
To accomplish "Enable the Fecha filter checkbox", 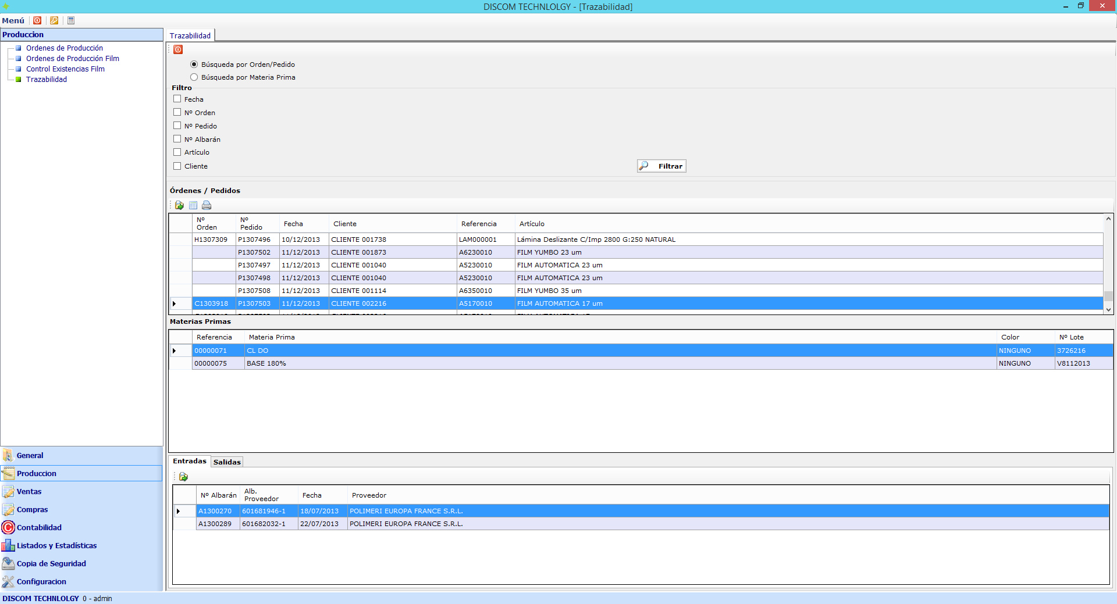I will [x=177, y=99].
